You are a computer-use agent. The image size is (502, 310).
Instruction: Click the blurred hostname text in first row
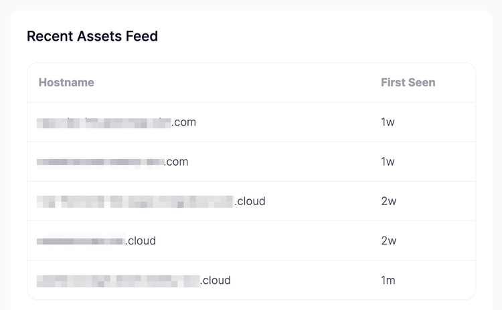[104, 122]
